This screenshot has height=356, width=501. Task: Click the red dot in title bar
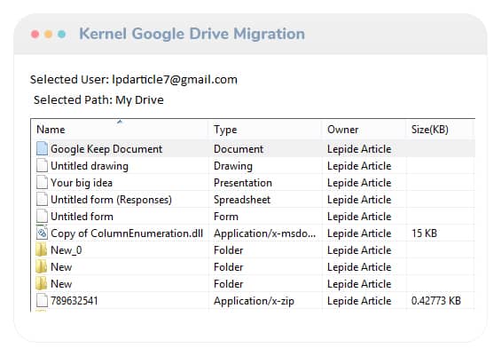click(x=35, y=34)
